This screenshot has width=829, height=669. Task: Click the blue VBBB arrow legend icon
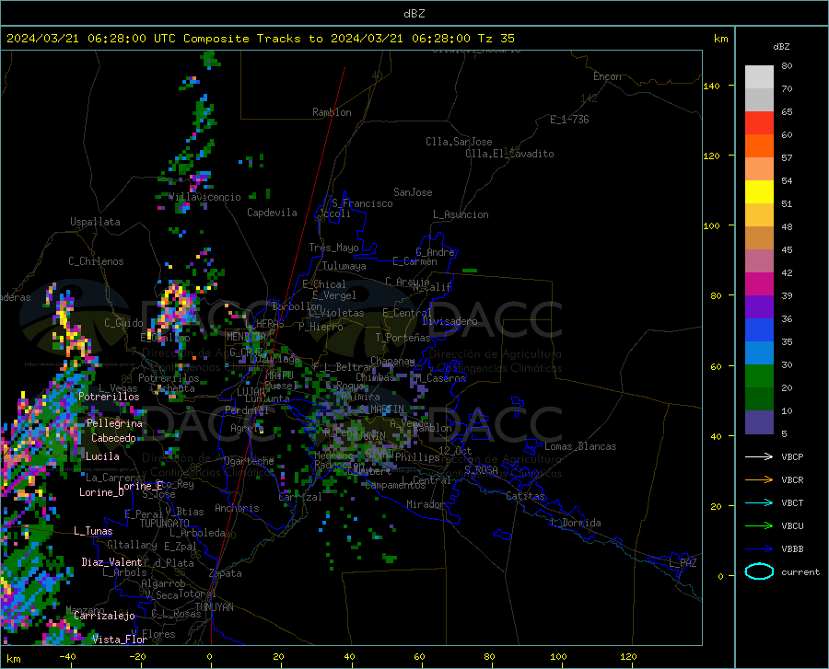[x=759, y=549]
